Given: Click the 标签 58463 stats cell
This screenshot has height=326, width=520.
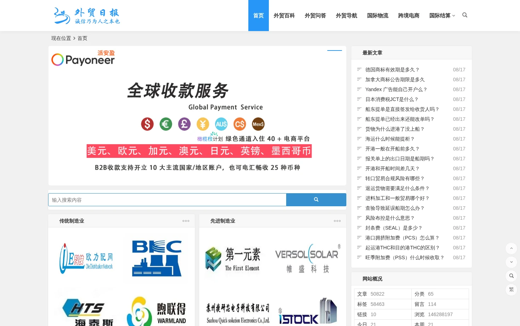Looking at the screenshot, I should (x=383, y=304).
